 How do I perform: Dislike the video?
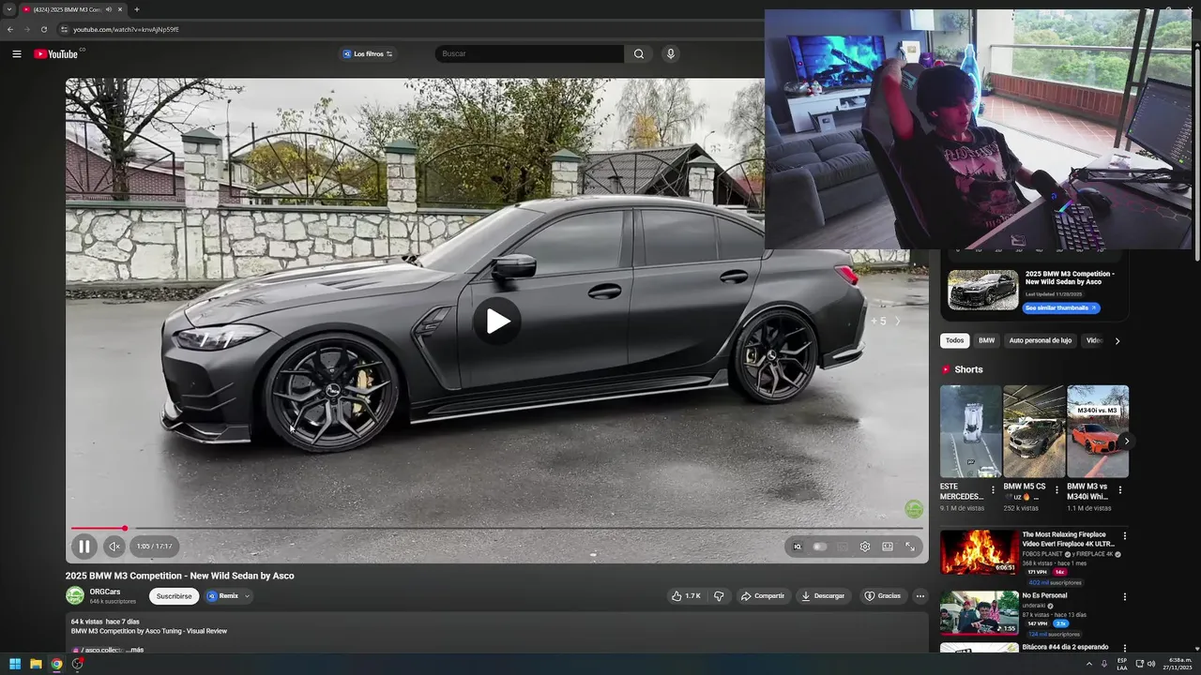click(719, 596)
